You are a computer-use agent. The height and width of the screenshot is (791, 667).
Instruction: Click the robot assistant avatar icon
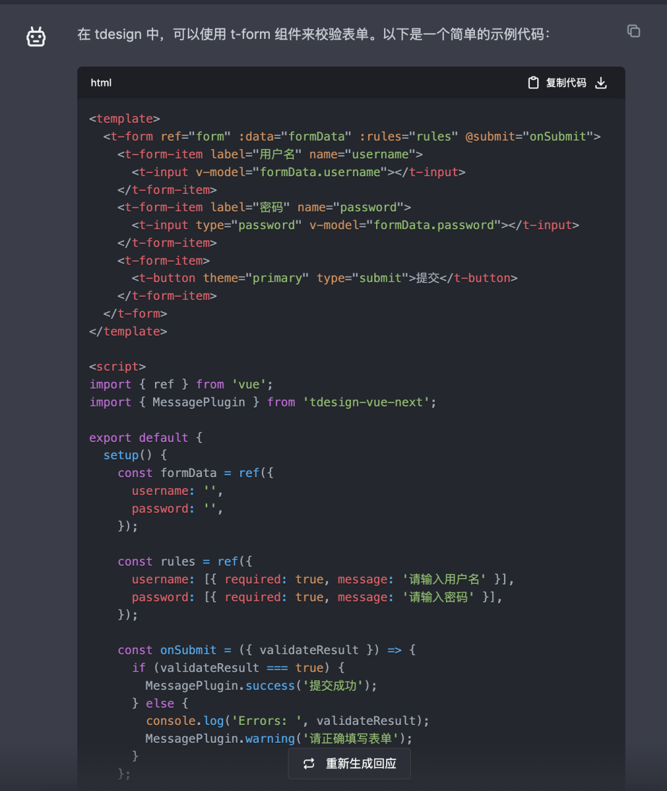36,37
